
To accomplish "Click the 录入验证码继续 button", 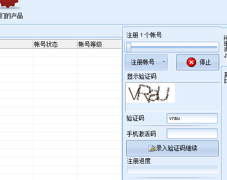I will tap(172, 148).
